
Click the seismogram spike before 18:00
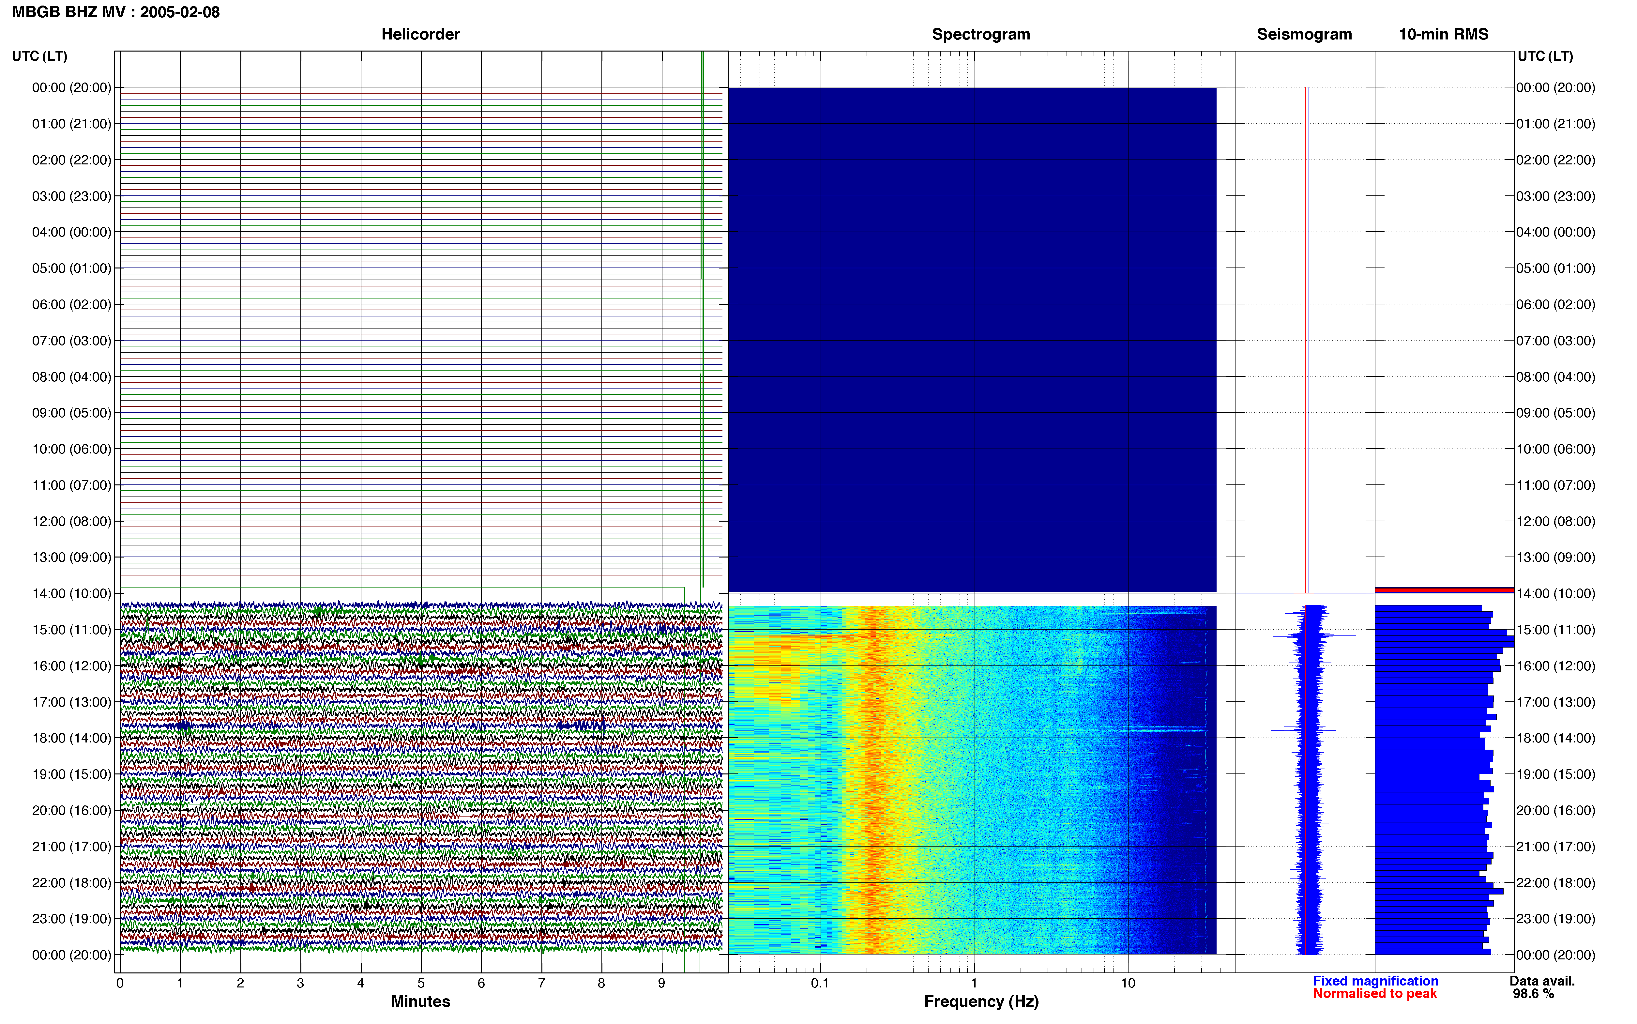point(1303,730)
